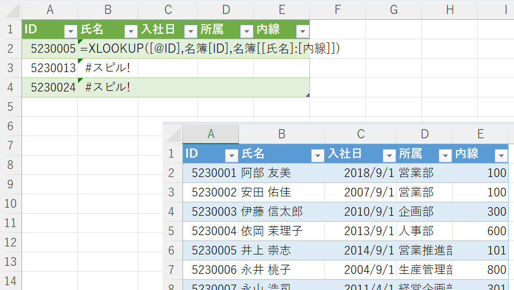The image size is (514, 290).
Task: Click the name 安田 佑佳
Action: [266, 193]
